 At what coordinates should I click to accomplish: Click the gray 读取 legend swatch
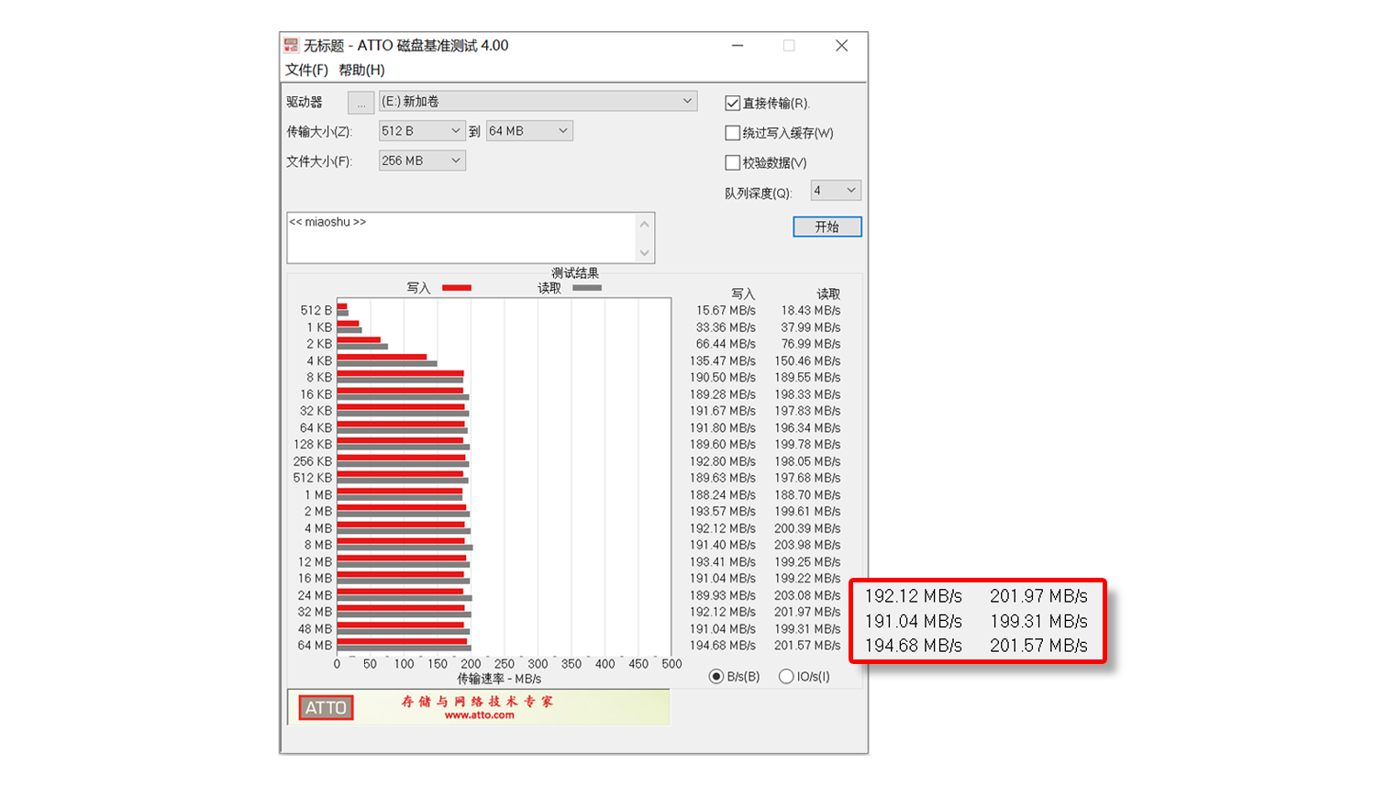[587, 288]
